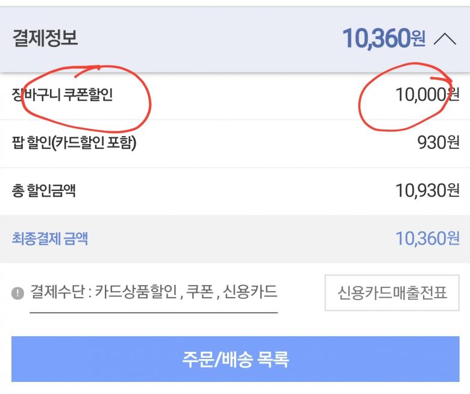Screen dimensions: 470x394
Task: Click the 10,360원 total in header
Action: 384,39
